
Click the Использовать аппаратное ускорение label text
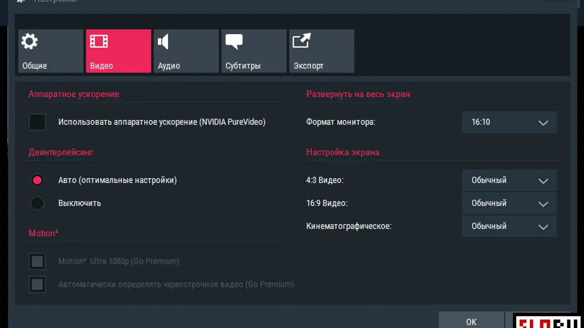click(x=162, y=122)
